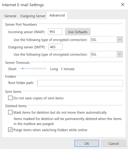Image resolution: width=128 pixels, height=149 pixels.
Task: Click inside the Root folder path field
Action: (x=80, y=83)
